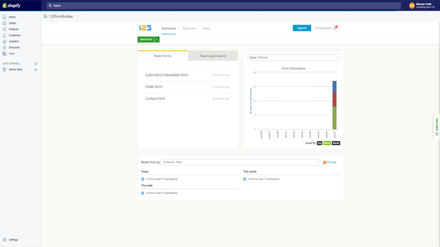440x247 pixels.
Task: Graph by Day
Action: click(320, 143)
